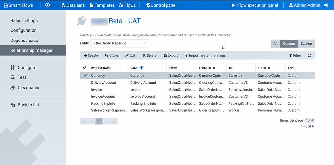Click the Back to list arrow icon
This screenshot has height=165, width=334.
[13, 105]
